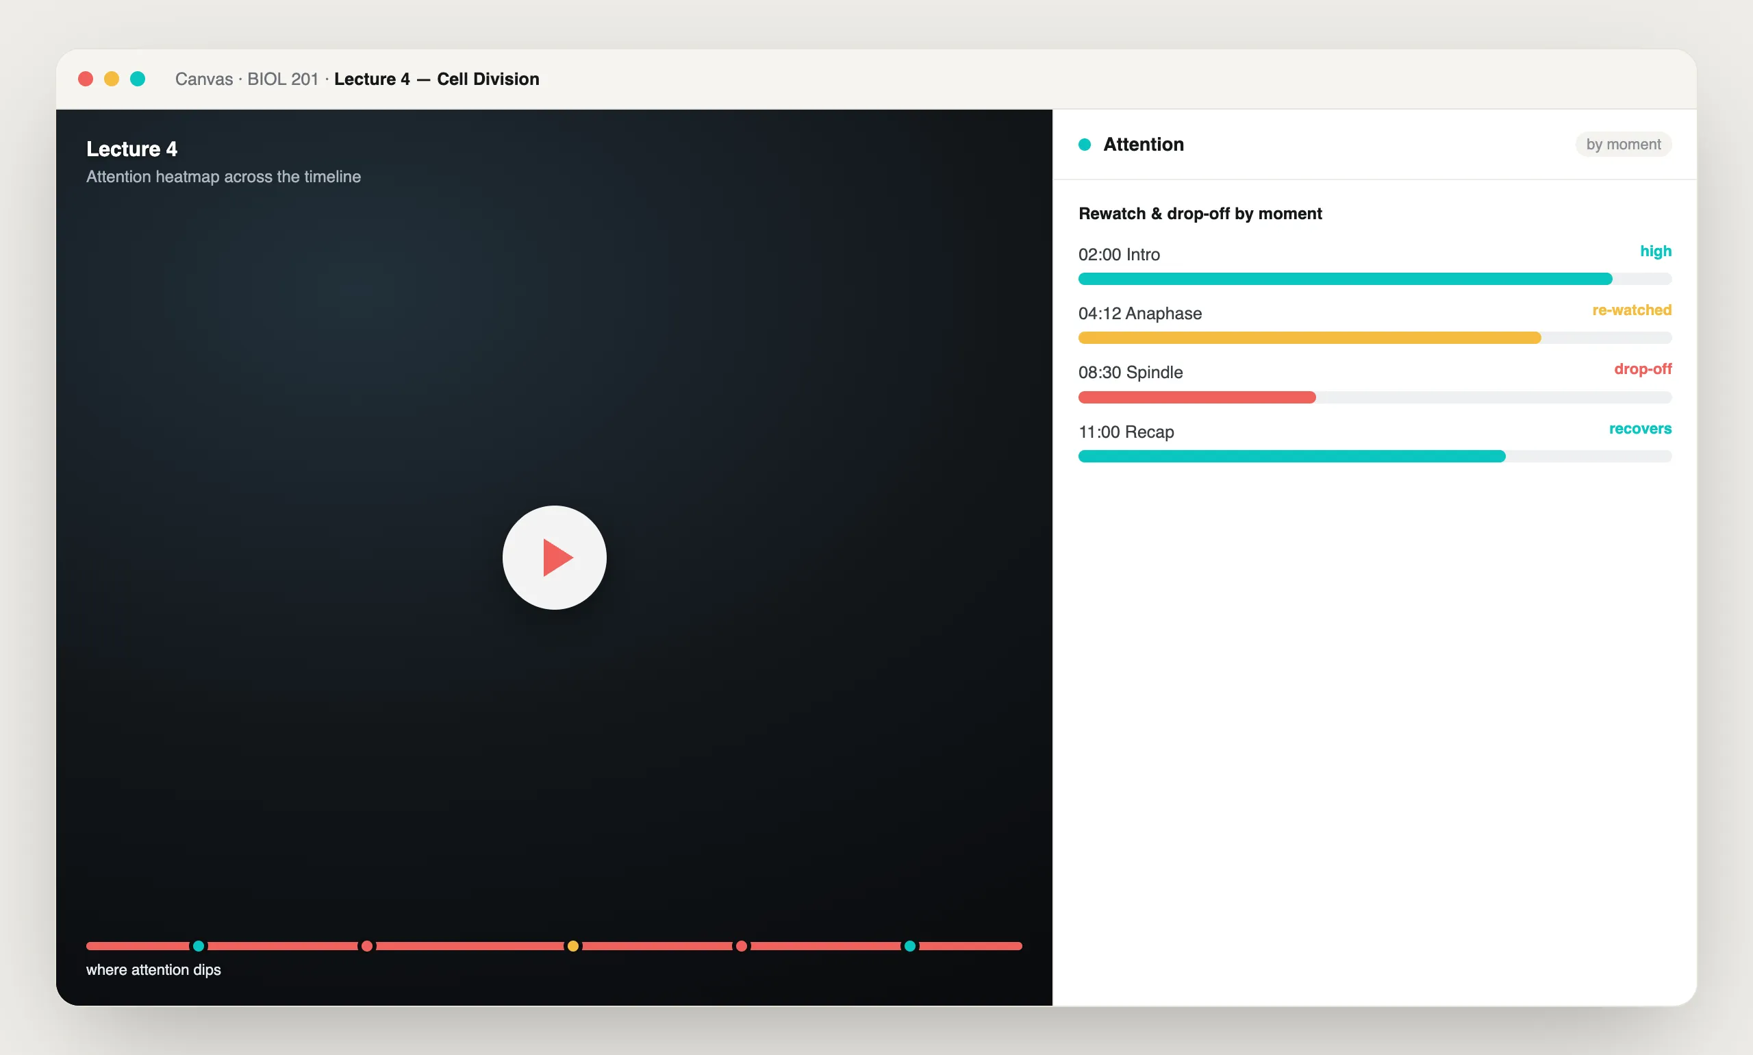Open the BIOL 201 breadcrumb
Viewport: 1753px width, 1055px height.
pyautogui.click(x=283, y=79)
